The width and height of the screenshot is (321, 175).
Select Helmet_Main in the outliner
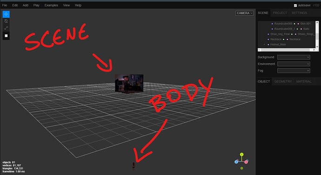[278, 45]
